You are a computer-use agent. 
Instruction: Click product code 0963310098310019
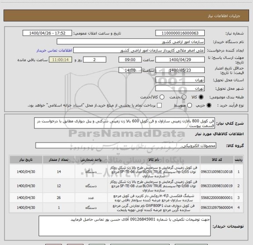(217, 186)
